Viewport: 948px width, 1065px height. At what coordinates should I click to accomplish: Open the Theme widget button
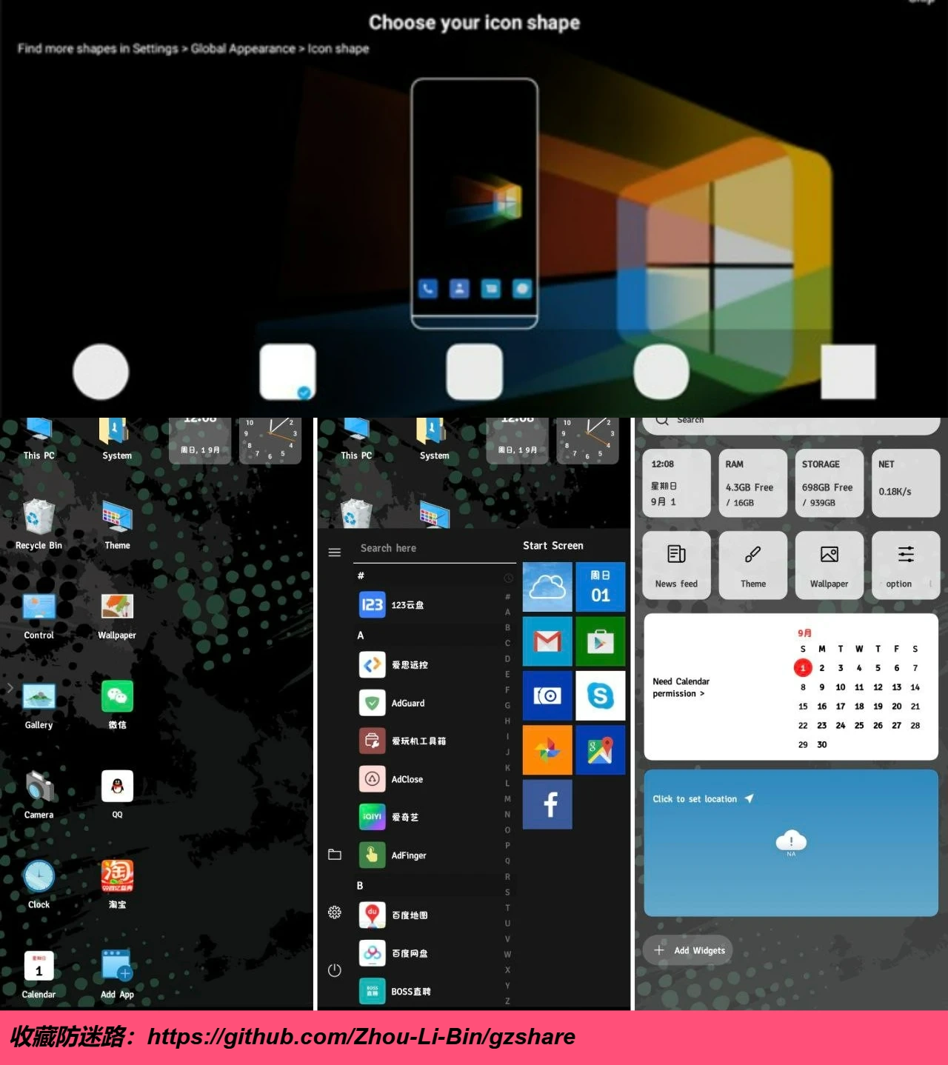coord(753,564)
